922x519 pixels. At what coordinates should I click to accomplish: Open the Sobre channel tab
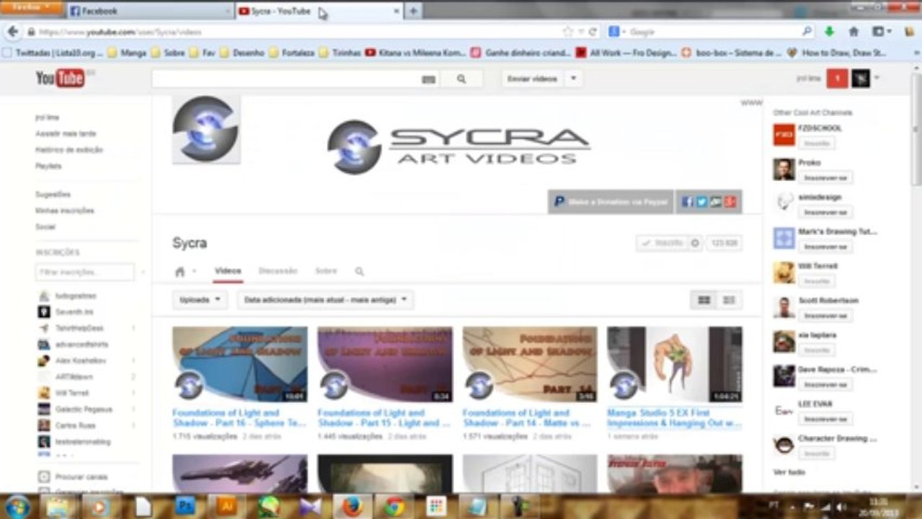[326, 272]
